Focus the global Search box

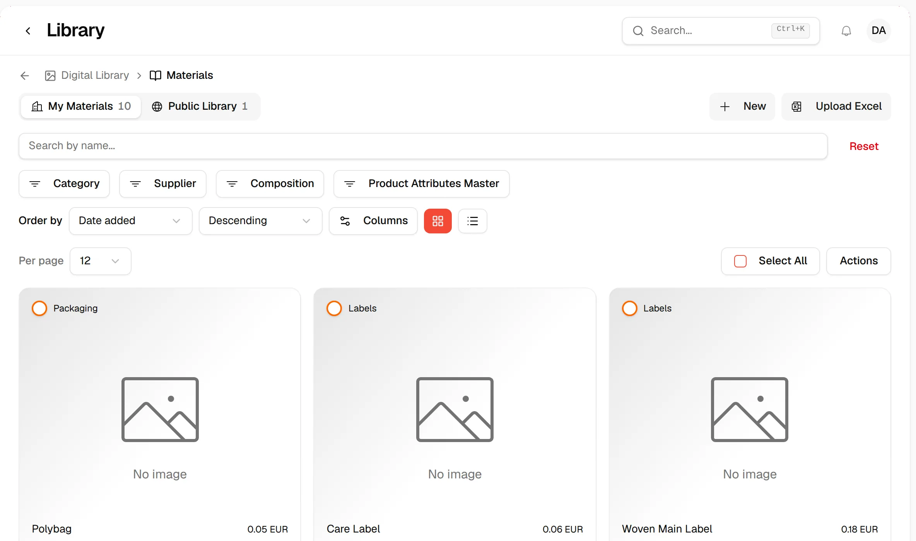point(721,31)
